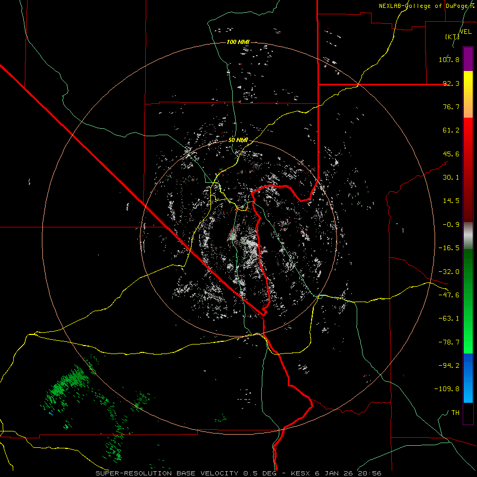
Task: Click the bright green segment of the color bar
Action: (468, 301)
